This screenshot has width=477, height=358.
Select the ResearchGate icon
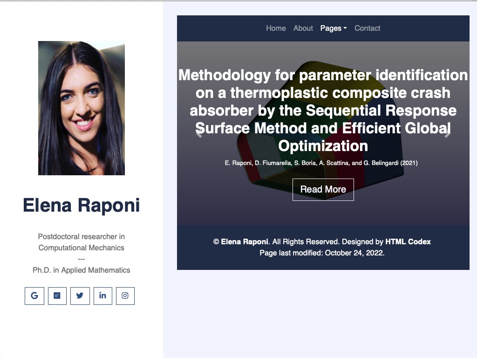(58, 296)
